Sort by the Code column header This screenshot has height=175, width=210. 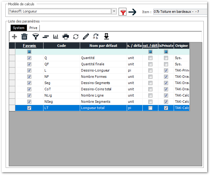tap(61, 46)
